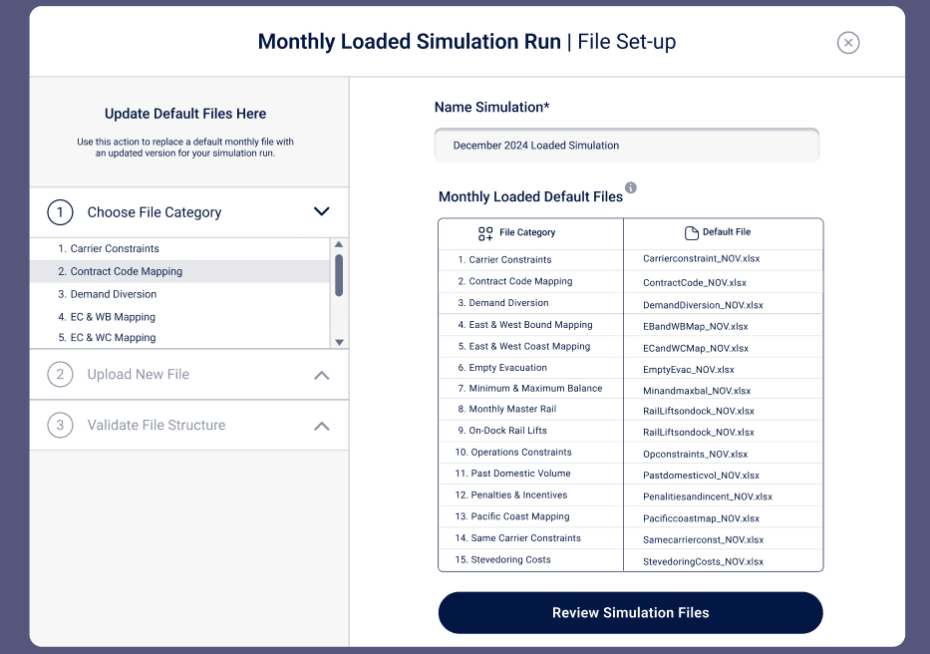930x654 pixels.
Task: Click ContractCode_NOV.xlsx file name
Action: (x=695, y=283)
